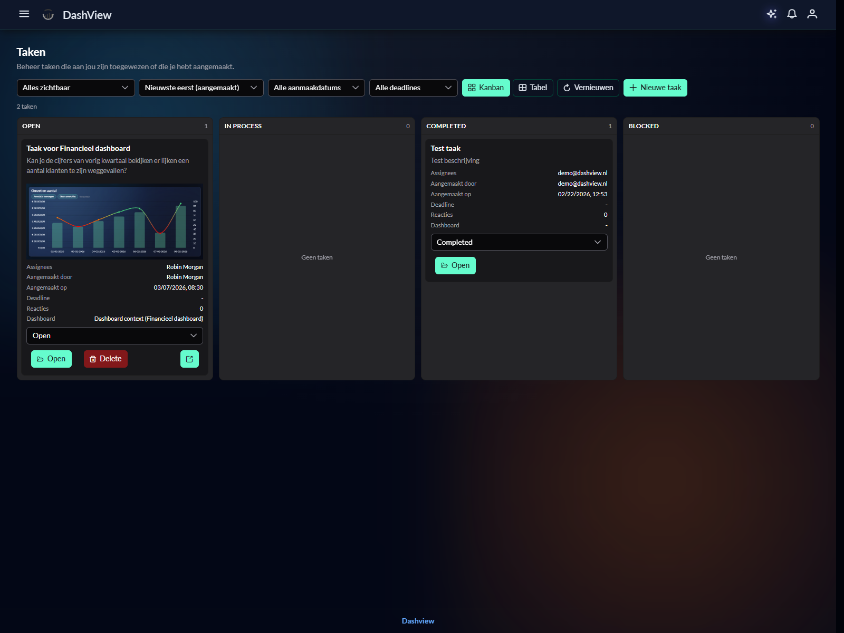Open the AI sparkle assistant
The width and height of the screenshot is (844, 633).
click(771, 14)
